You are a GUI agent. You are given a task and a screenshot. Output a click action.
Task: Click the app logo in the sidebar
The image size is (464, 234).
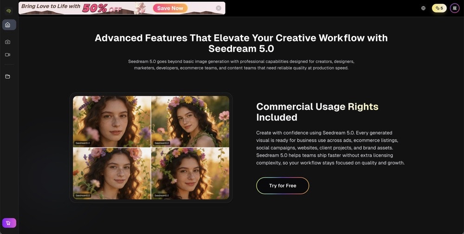pos(8,11)
